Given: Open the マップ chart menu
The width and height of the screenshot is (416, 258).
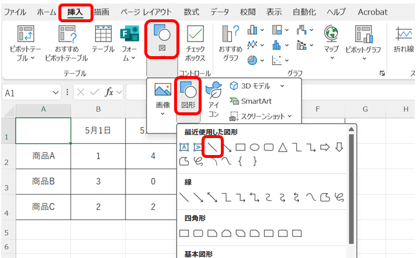Looking at the screenshot, I should [331, 43].
